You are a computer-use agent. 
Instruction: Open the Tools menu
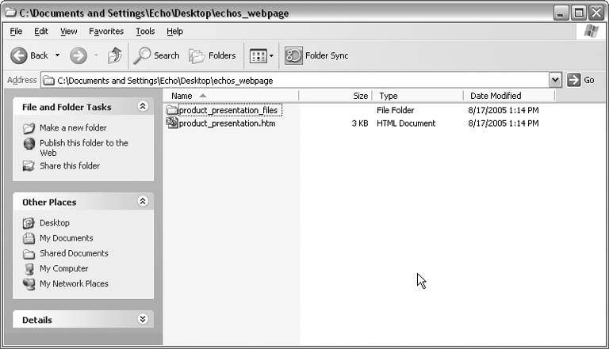tap(145, 32)
